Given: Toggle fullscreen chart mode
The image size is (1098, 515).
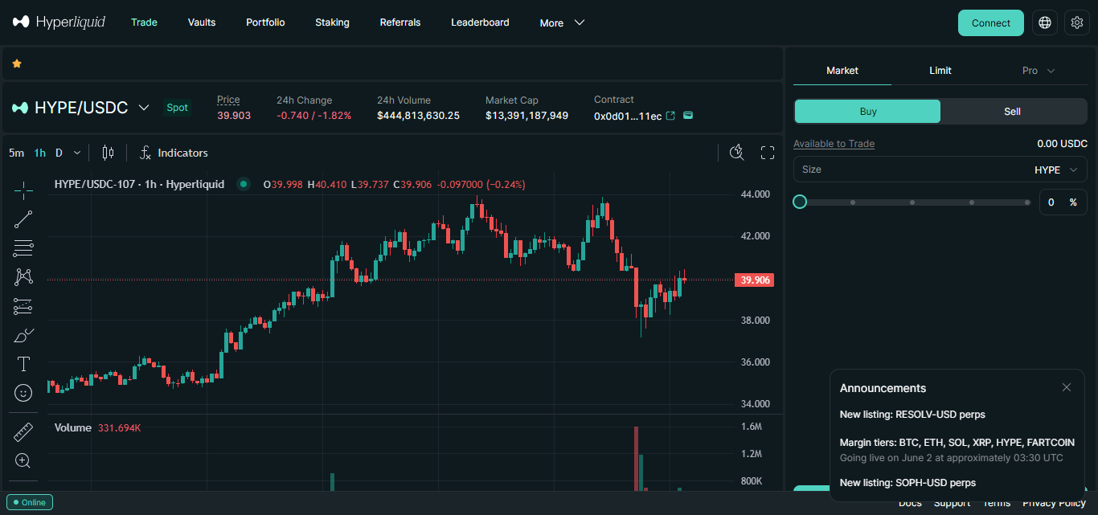Looking at the screenshot, I should [768, 153].
